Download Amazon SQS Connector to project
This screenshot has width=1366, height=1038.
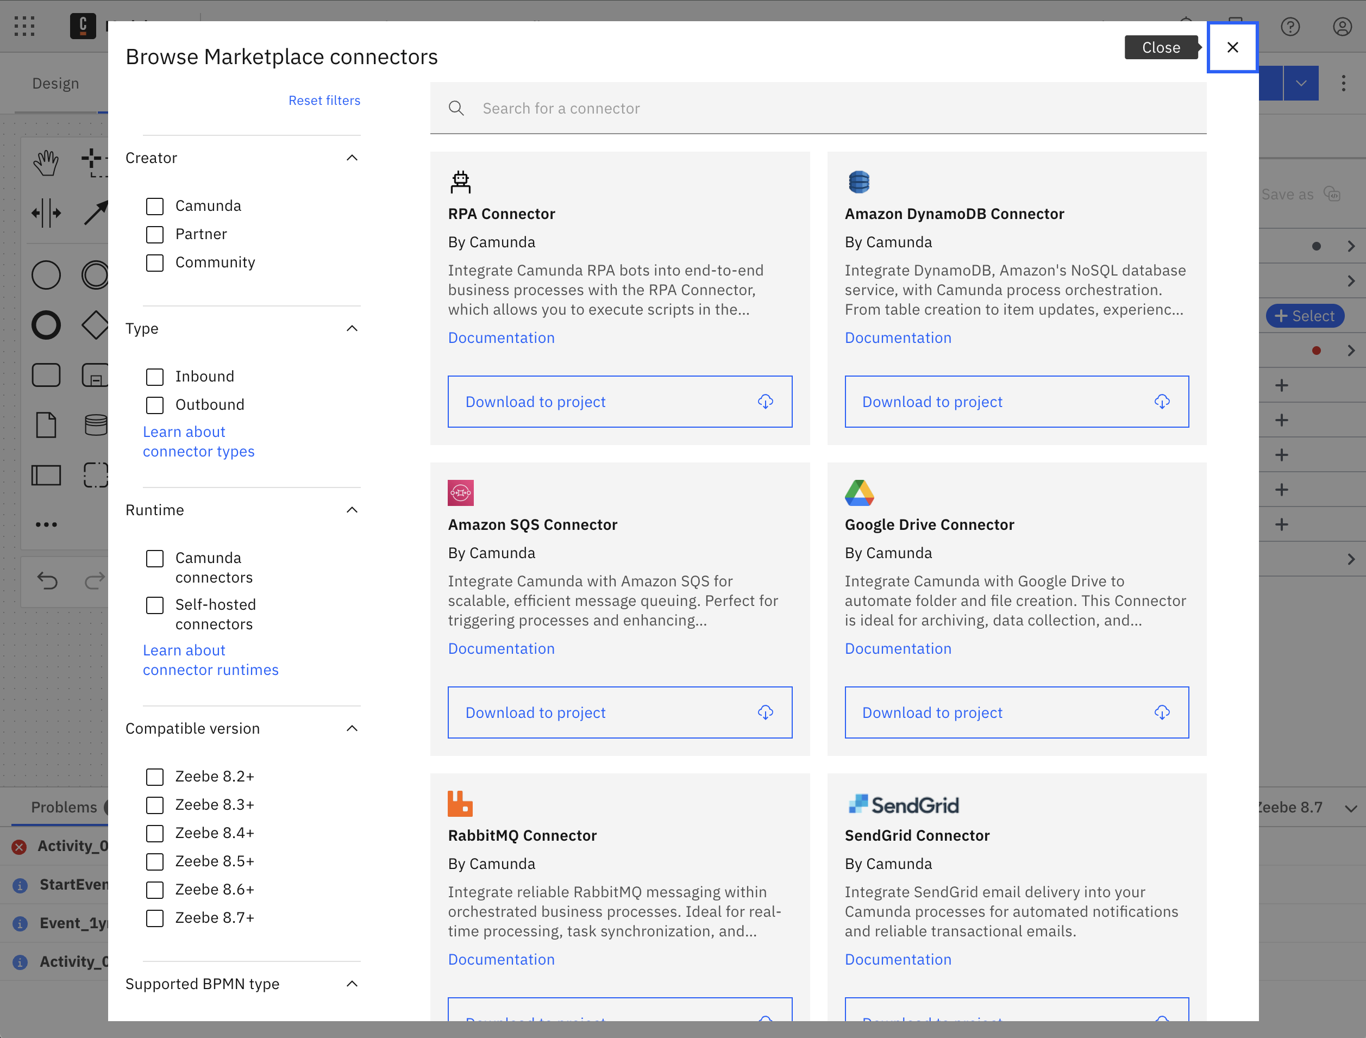pos(619,712)
